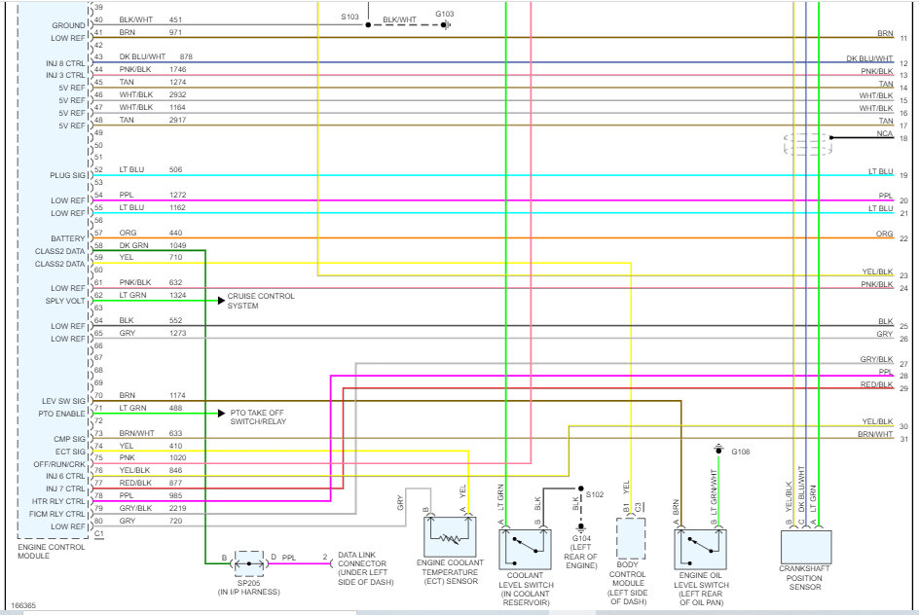Click the "CMP SIG" pin label
Image resolution: width=919 pixels, height=615 pixels.
[69, 439]
